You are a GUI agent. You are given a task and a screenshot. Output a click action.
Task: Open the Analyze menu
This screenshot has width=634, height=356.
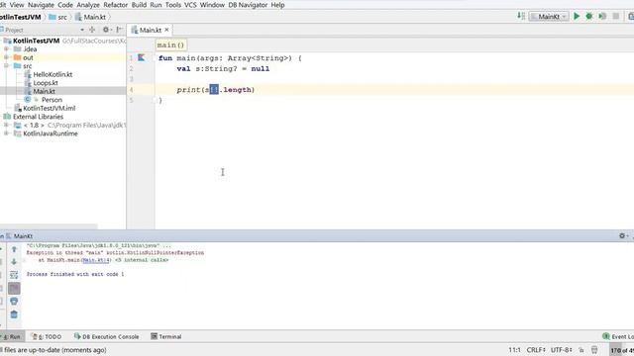click(x=88, y=5)
